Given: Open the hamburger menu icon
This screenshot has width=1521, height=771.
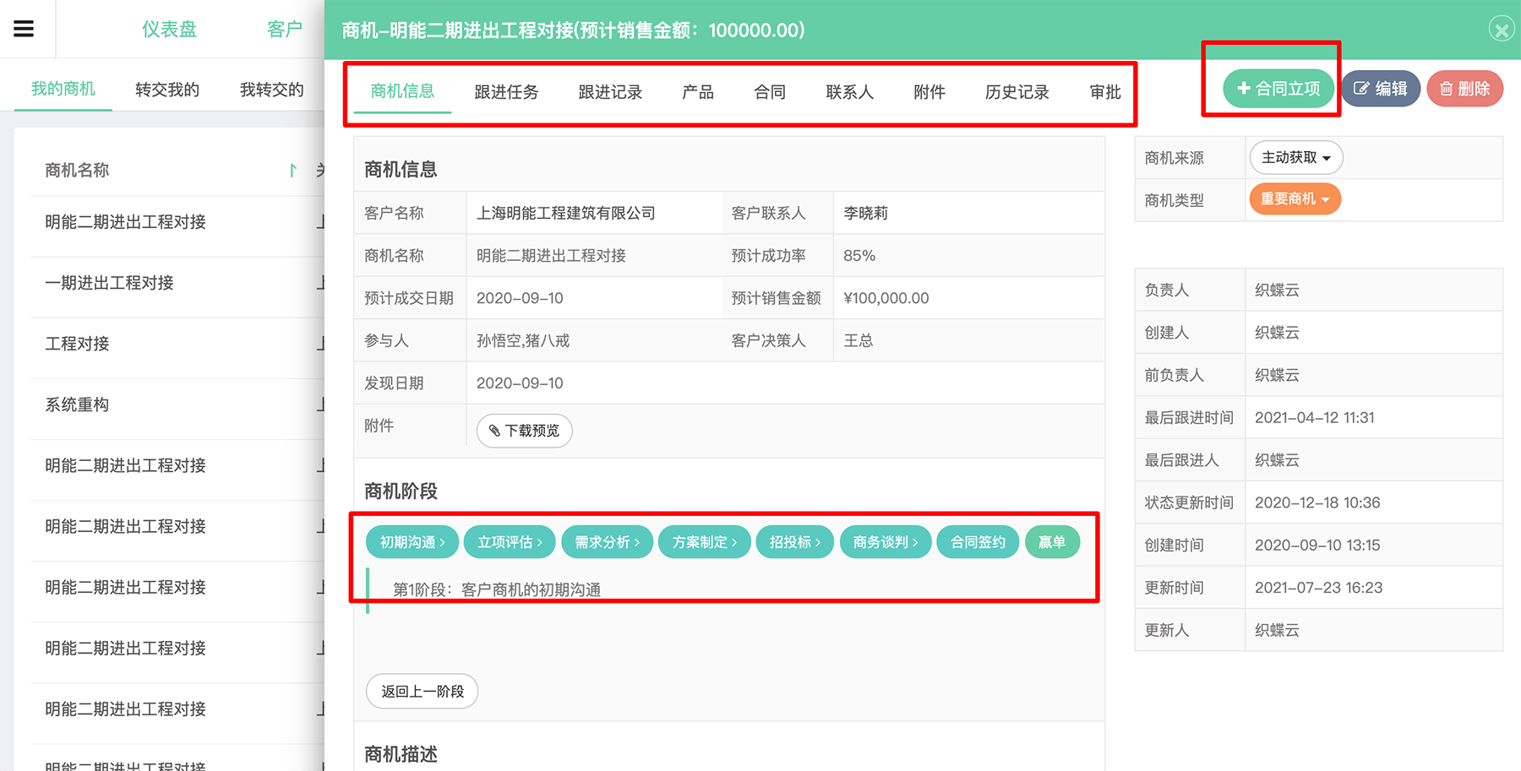Looking at the screenshot, I should 24,29.
